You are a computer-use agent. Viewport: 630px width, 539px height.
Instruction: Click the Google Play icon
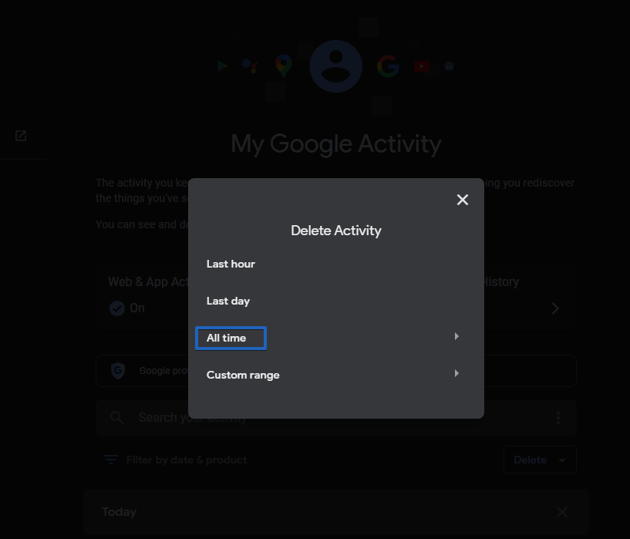tap(223, 66)
